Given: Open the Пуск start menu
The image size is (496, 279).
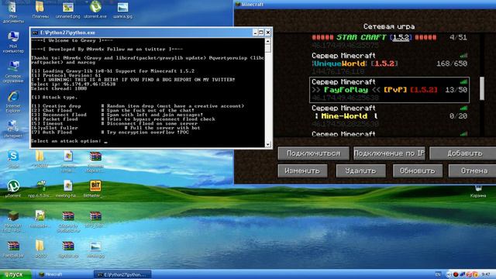Looking at the screenshot, I should (x=15, y=274).
